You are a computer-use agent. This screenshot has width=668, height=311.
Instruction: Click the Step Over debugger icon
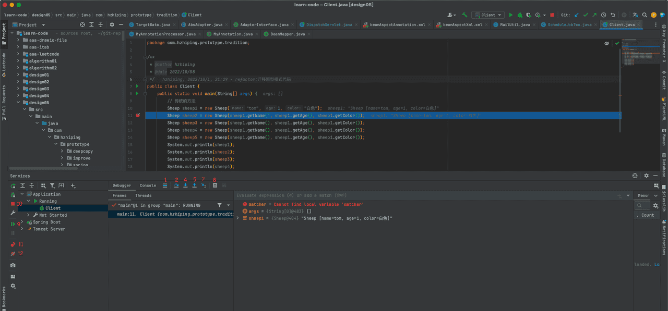click(176, 185)
